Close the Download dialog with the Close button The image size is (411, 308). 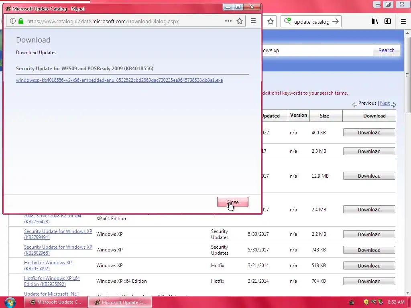click(x=232, y=202)
